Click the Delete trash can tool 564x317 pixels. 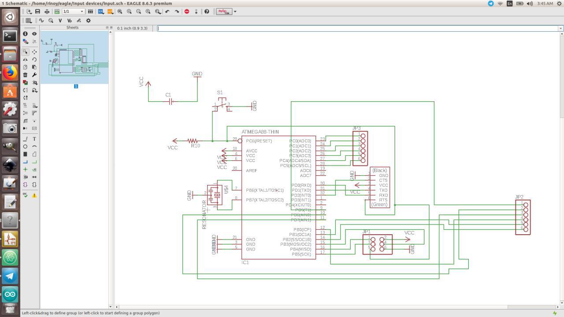[x=25, y=75]
